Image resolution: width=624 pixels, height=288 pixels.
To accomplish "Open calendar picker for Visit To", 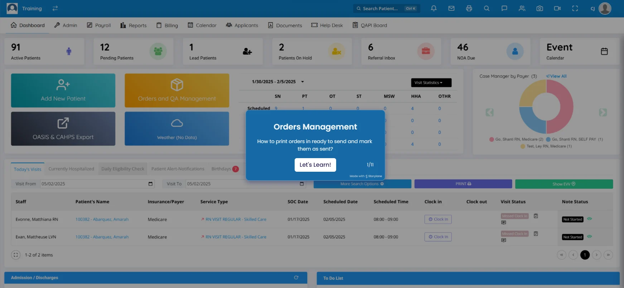I will 301,184.
